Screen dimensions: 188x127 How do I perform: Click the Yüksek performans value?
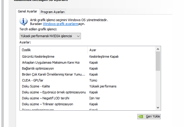pos(103,86)
